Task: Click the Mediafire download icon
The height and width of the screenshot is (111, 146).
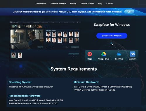Action: point(133,54)
